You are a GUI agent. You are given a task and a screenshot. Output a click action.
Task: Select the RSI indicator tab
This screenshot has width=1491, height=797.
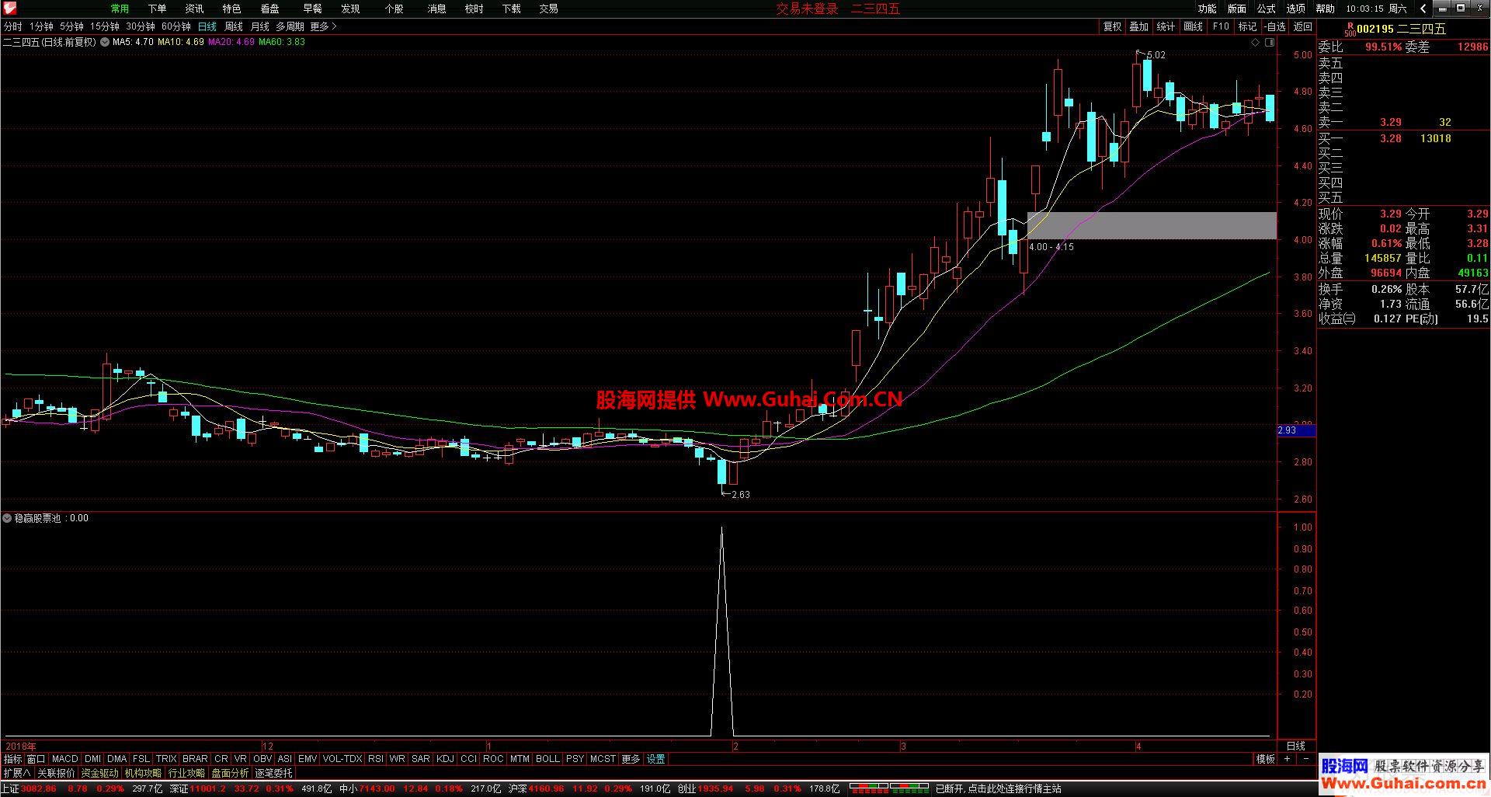pos(376,759)
